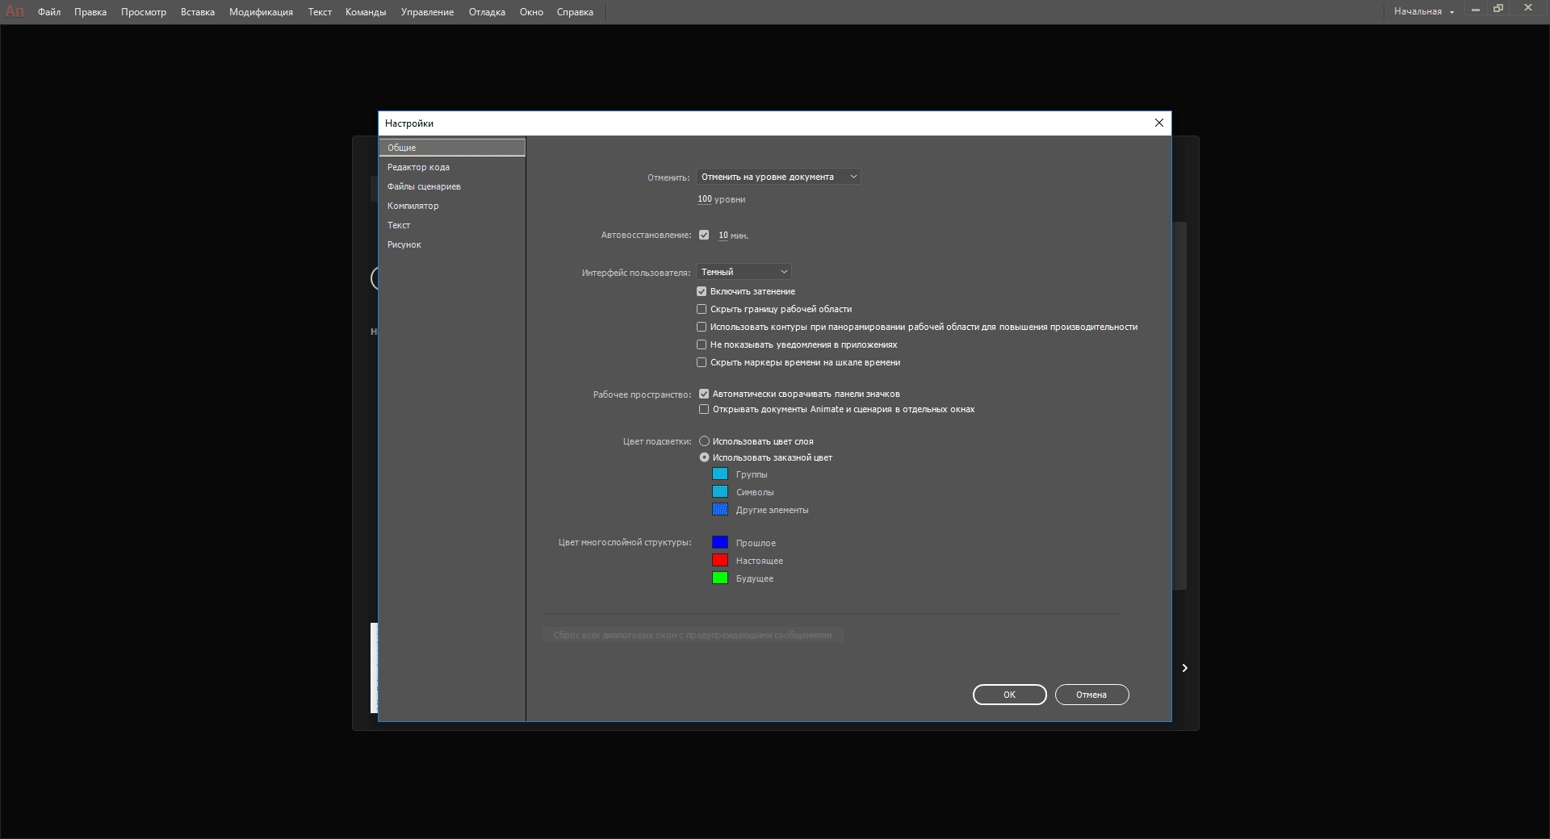The height and width of the screenshot is (839, 1550).
Task: Open the Просмотр menu
Action: 144,12
